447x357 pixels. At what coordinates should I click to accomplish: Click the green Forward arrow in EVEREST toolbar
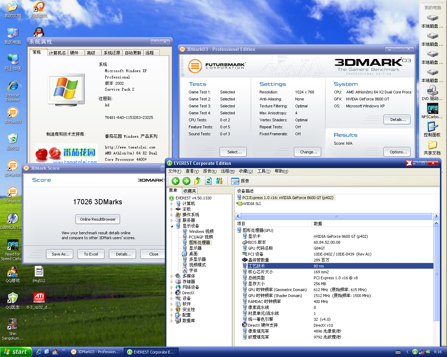coord(186,181)
